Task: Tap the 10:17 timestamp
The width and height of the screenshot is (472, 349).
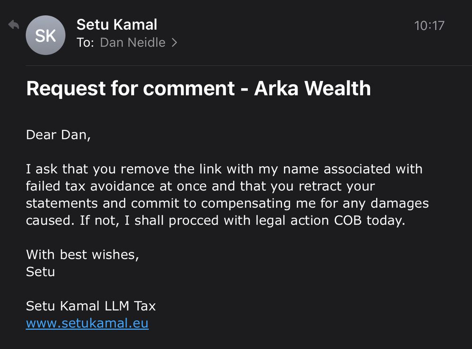Action: pyautogui.click(x=429, y=25)
